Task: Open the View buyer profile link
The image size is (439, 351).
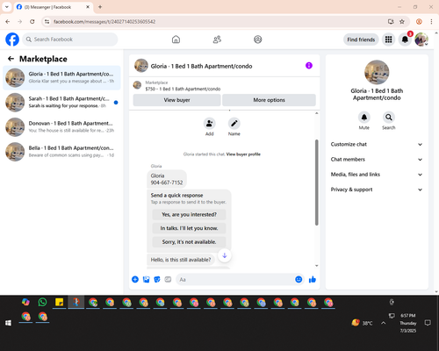Action: coord(243,154)
